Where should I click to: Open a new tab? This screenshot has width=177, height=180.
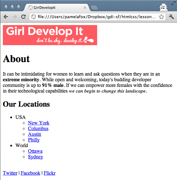94,8
